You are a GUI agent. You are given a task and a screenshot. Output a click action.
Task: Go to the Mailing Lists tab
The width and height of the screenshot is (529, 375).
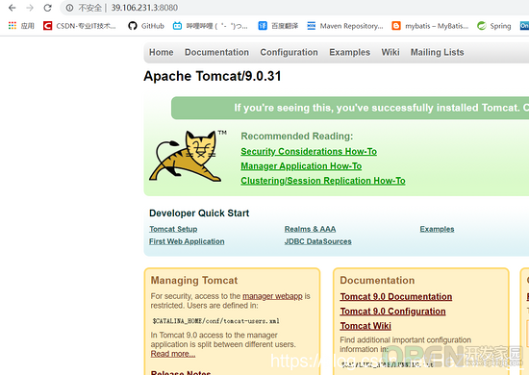coord(437,52)
